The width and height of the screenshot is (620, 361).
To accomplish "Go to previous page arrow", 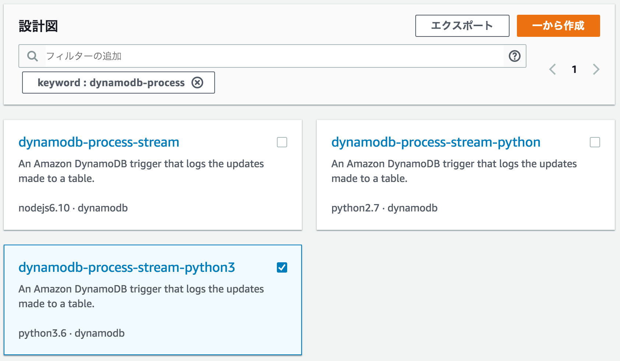I will pyautogui.click(x=552, y=69).
